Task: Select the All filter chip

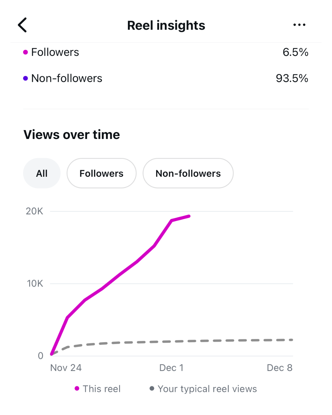Action: (x=42, y=173)
